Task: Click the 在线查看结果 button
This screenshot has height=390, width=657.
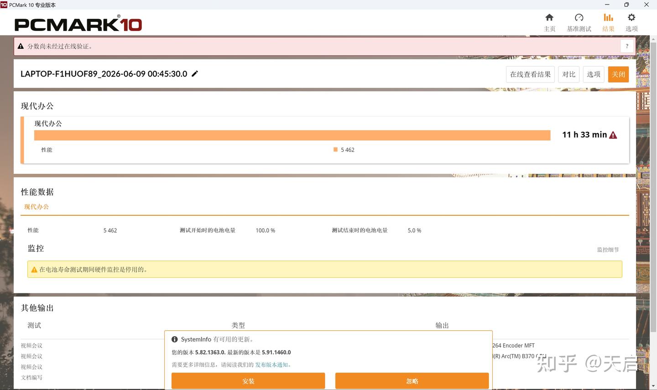Action: (530, 74)
